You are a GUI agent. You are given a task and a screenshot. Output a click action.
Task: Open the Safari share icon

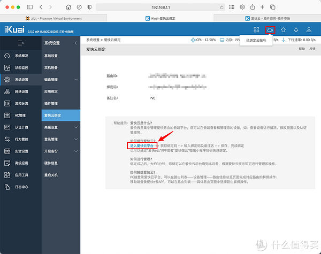pos(253,7)
